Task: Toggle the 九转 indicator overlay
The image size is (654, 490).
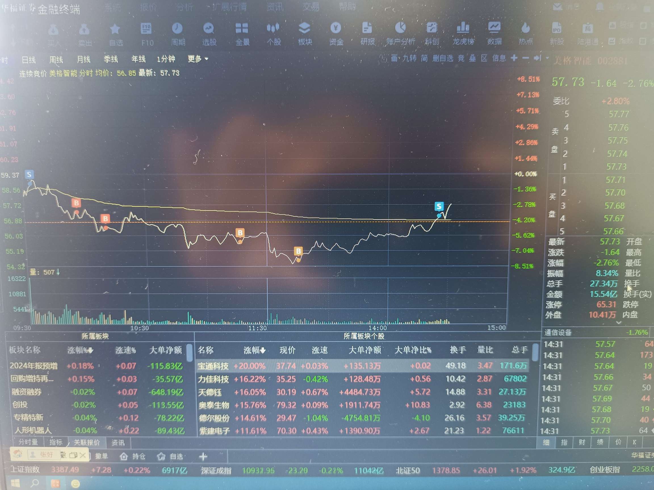Action: 409,58
